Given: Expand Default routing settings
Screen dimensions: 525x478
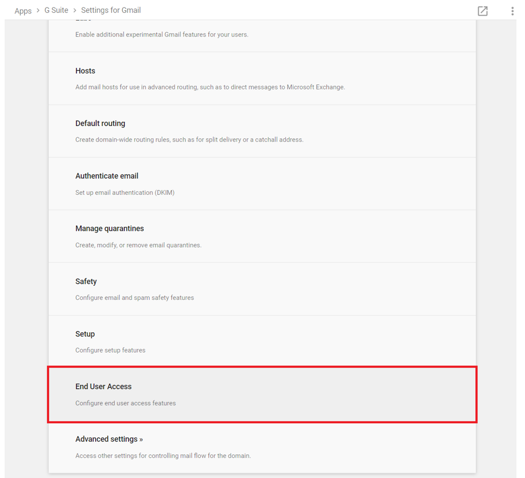Looking at the screenshot, I should (262, 131).
